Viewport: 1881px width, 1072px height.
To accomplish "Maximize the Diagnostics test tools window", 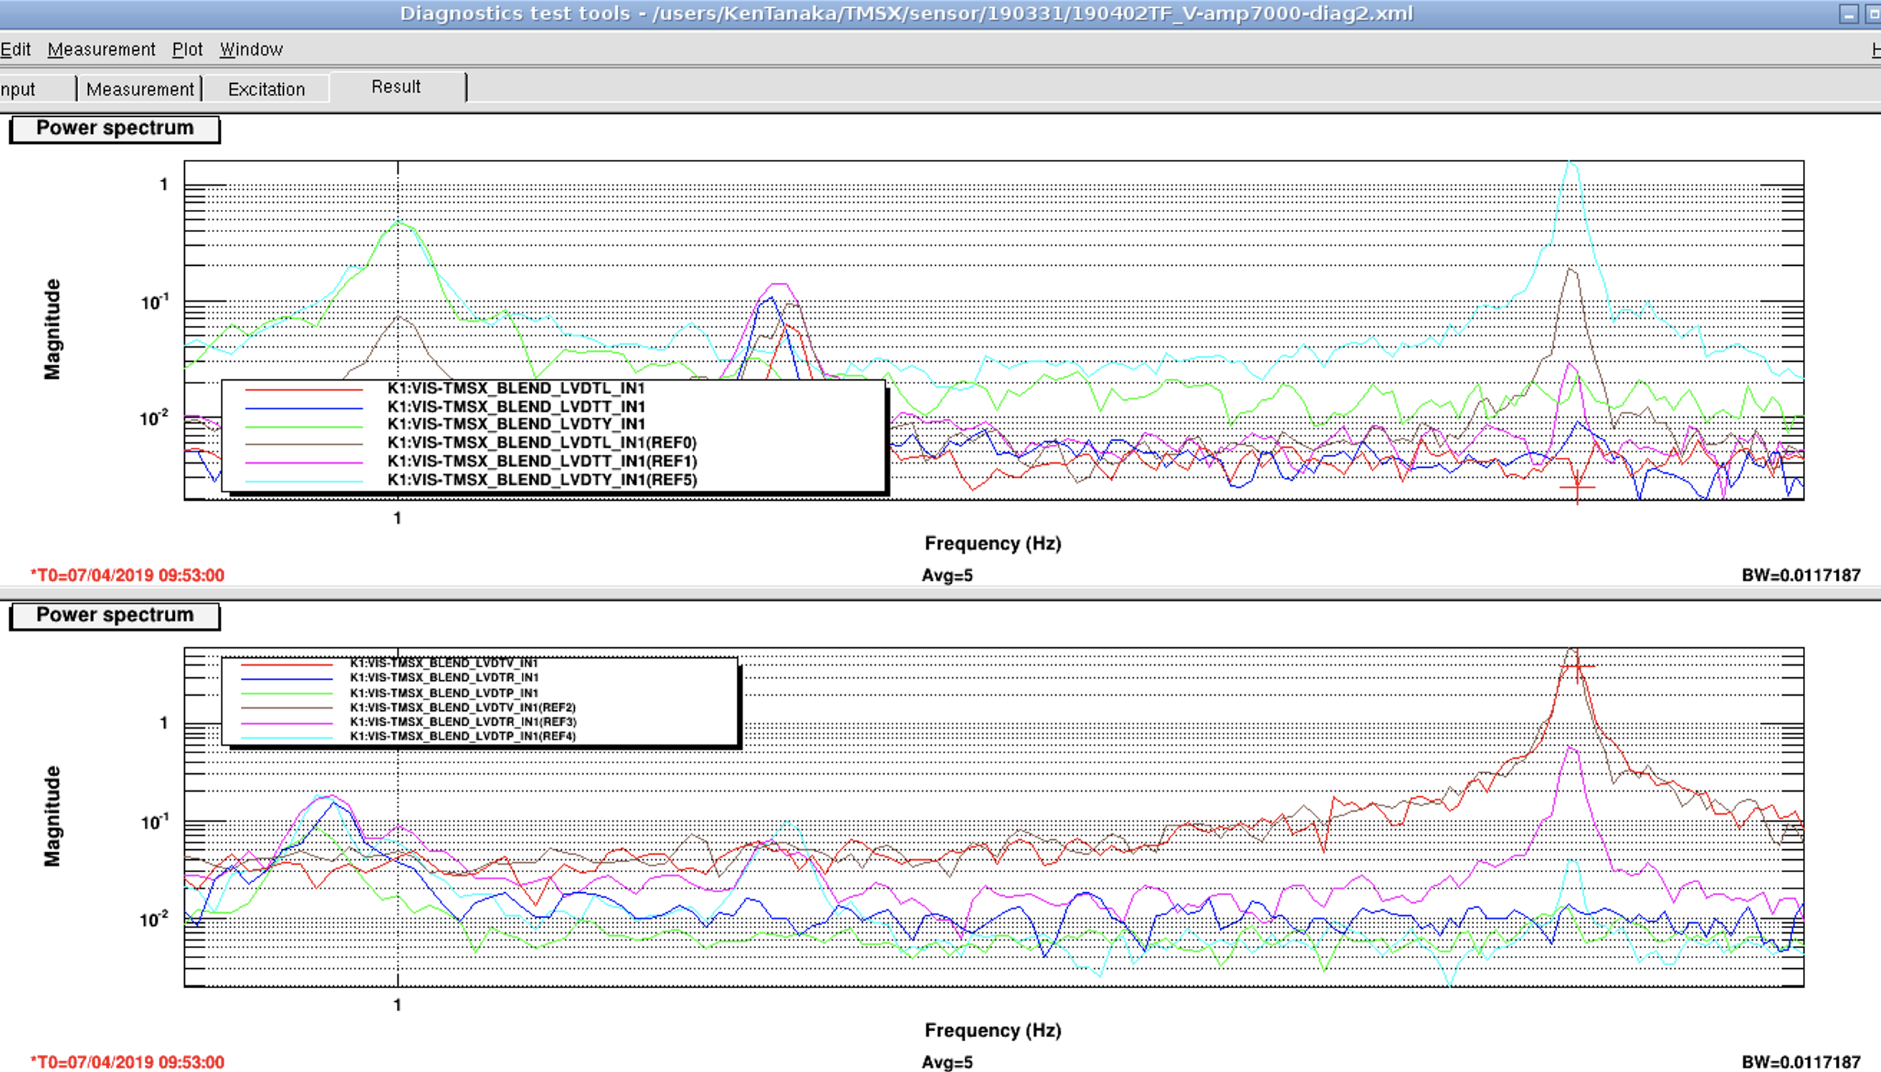I will [1873, 13].
